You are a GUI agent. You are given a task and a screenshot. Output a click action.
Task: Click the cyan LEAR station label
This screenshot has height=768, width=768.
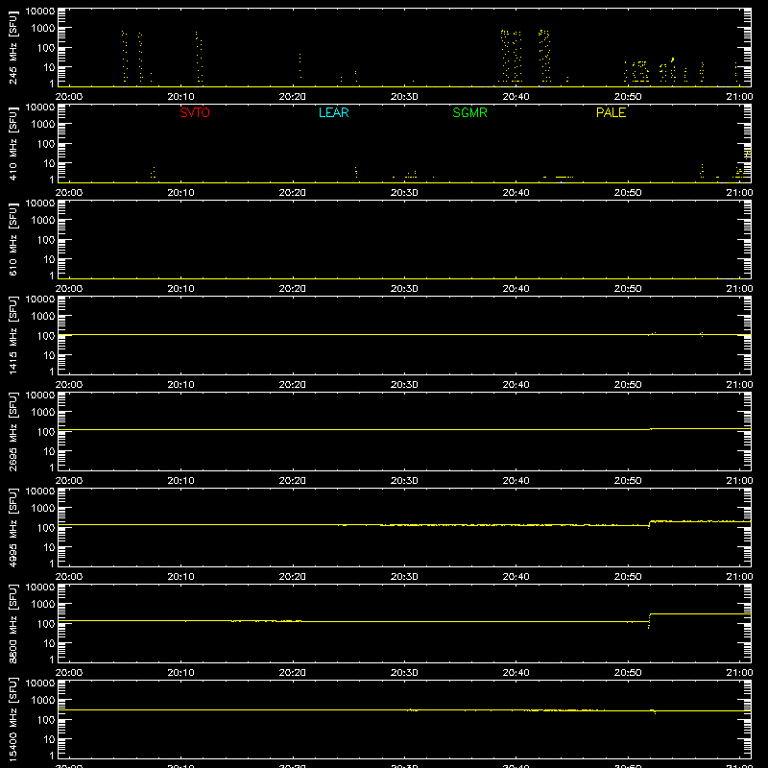333,112
